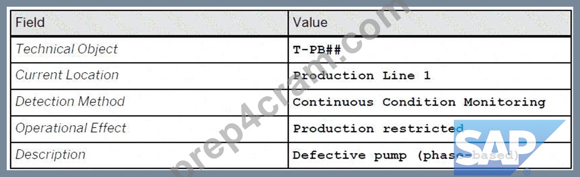This screenshot has height=177, width=580.
Task: Select the Production restricted value
Action: pos(378,129)
